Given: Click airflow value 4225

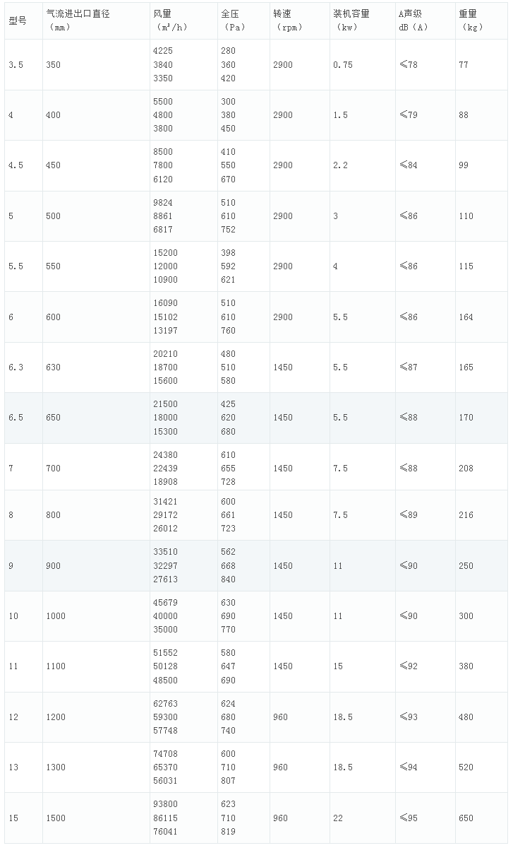Looking at the screenshot, I should (x=162, y=51).
